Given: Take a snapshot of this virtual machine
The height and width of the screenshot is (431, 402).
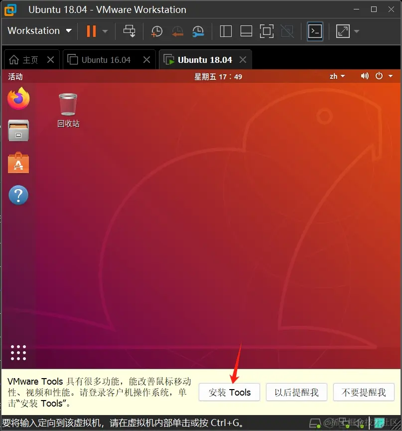Looking at the screenshot, I should pyautogui.click(x=157, y=31).
